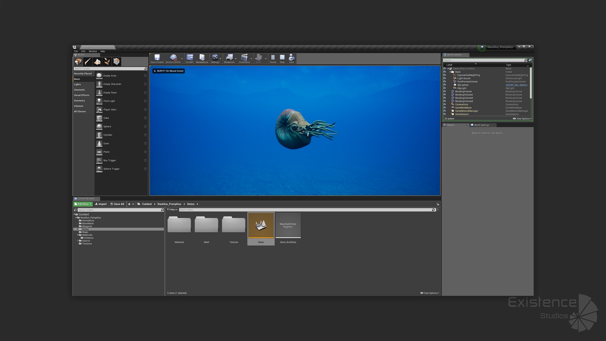Open Marketplace toolbar icon
The image size is (606, 341).
pos(202,57)
